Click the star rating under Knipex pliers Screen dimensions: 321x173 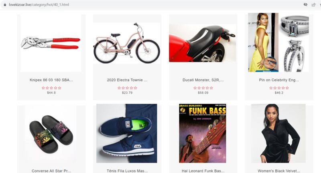pos(51,88)
